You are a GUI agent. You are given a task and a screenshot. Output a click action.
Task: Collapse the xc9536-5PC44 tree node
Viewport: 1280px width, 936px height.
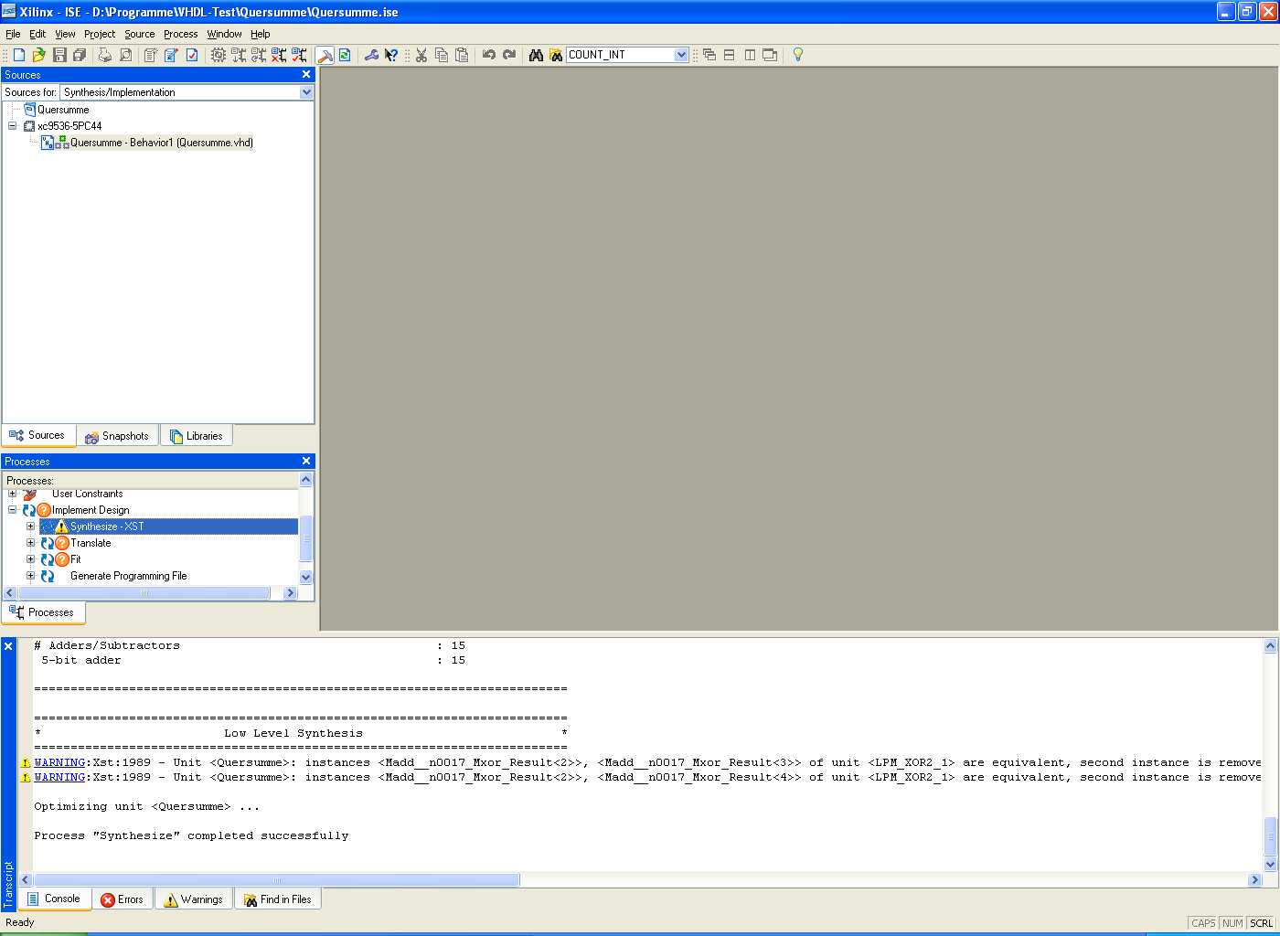pos(13,126)
